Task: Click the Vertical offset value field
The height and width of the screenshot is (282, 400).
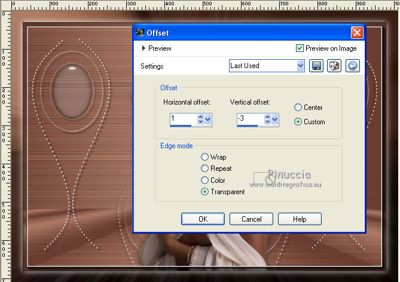Action: click(x=251, y=119)
